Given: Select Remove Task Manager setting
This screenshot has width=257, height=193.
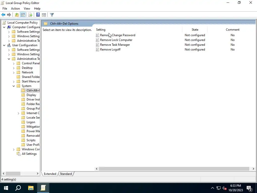Looking at the screenshot, I should point(115,45).
